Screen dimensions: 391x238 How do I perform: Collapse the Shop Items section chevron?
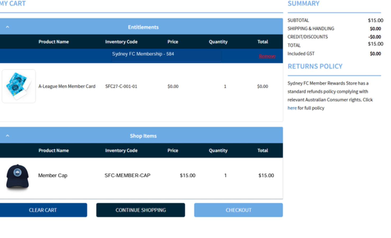point(7,136)
